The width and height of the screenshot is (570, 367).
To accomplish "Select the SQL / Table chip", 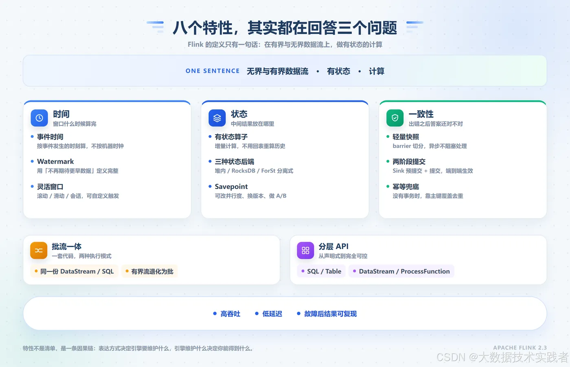I will click(x=321, y=271).
